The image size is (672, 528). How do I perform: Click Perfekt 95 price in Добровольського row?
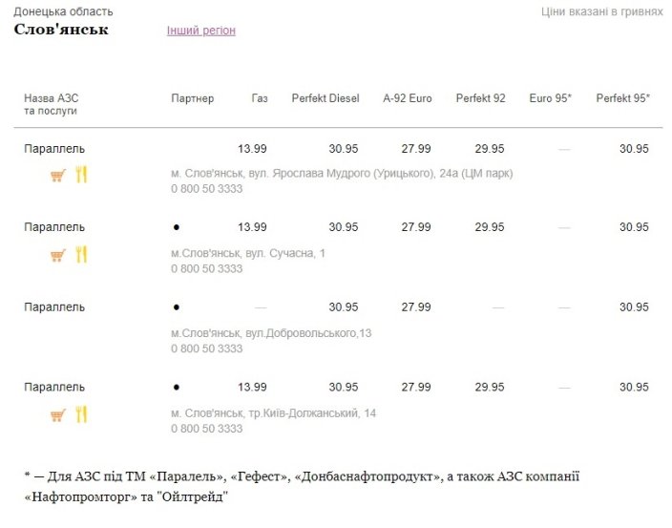click(x=634, y=306)
